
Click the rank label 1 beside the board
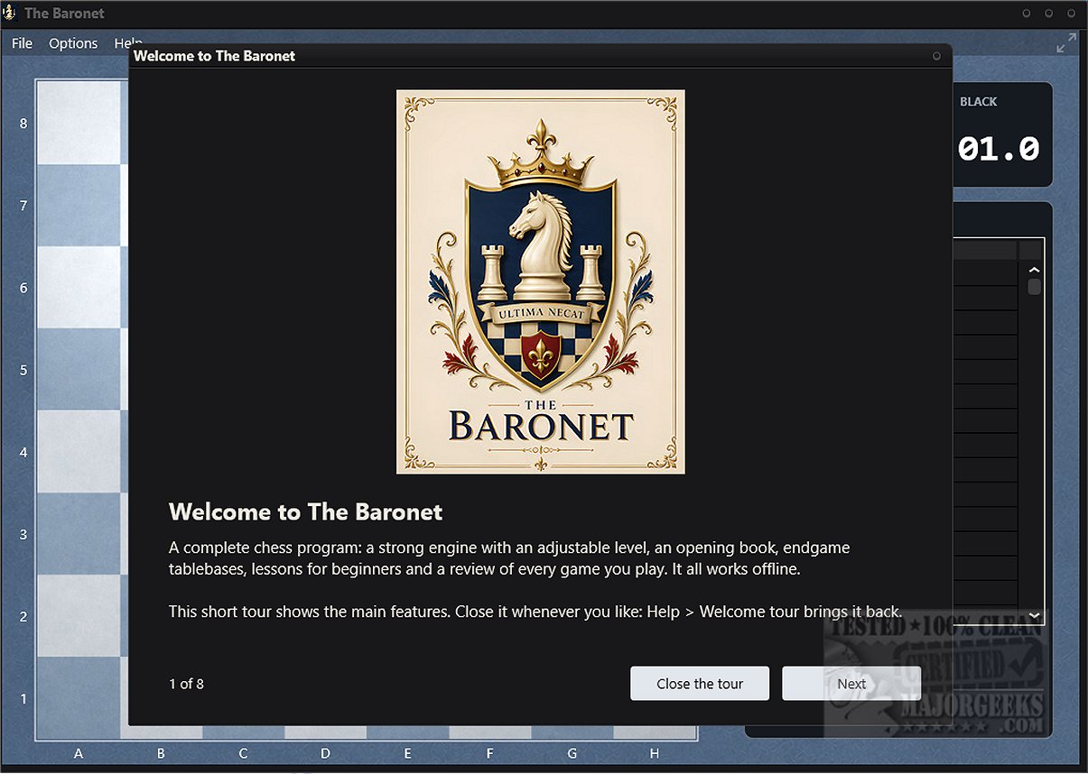point(24,698)
